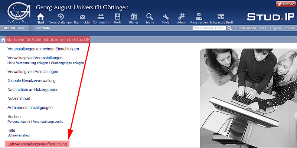Click Veranstaltungssuche link
Screen dimensions: 297x148
[48, 122]
